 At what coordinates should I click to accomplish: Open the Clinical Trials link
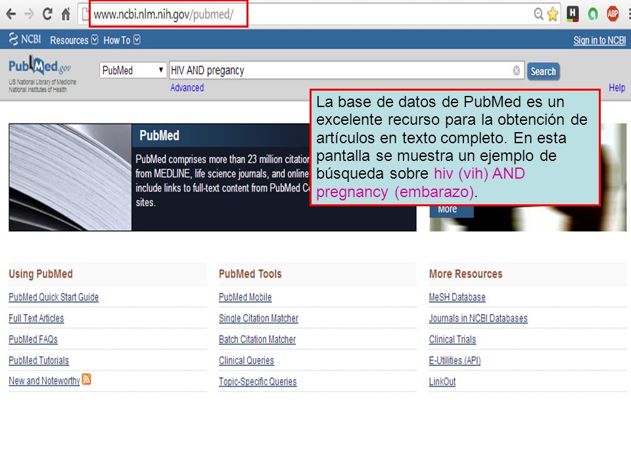(x=452, y=340)
